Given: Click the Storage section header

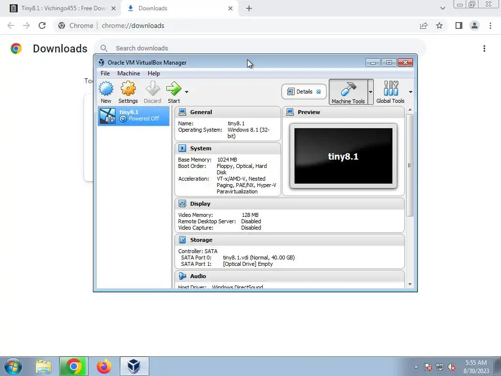Looking at the screenshot, I should [x=290, y=240].
